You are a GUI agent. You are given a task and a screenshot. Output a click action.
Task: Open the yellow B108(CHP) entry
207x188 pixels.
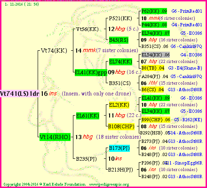[x=121, y=126]
